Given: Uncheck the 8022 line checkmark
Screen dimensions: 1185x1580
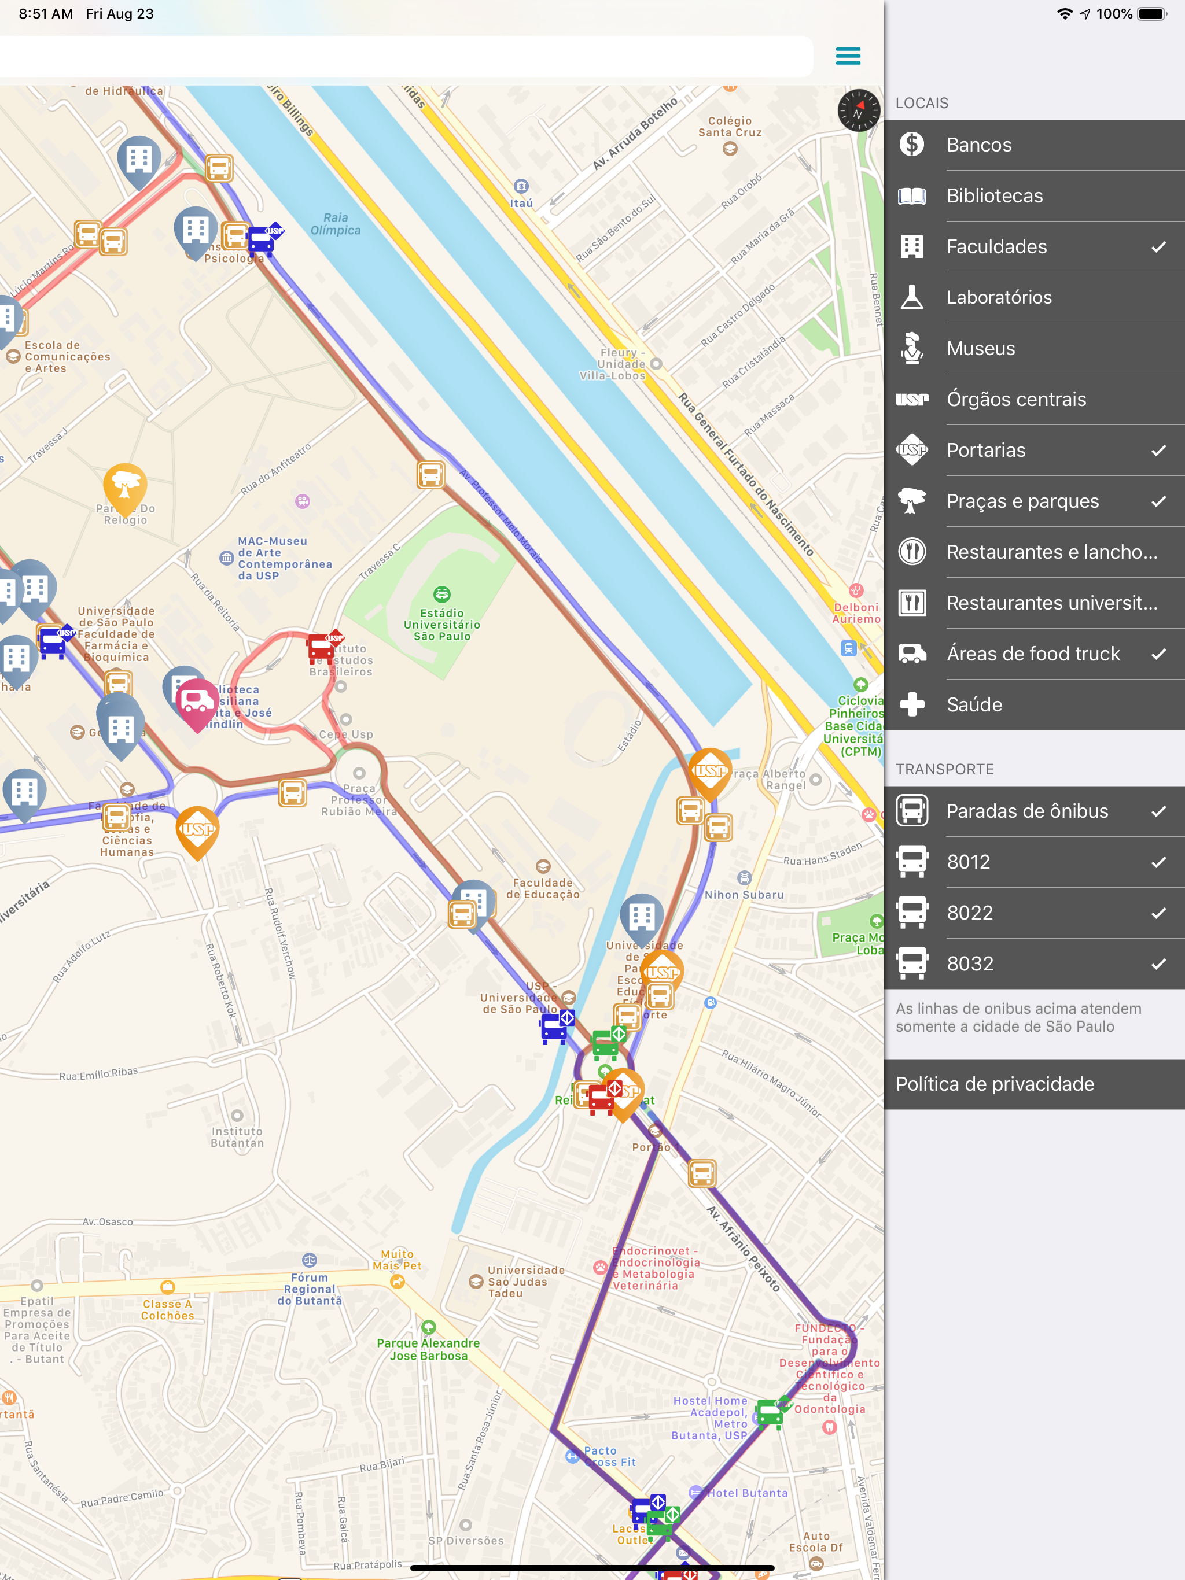Looking at the screenshot, I should click(1158, 912).
